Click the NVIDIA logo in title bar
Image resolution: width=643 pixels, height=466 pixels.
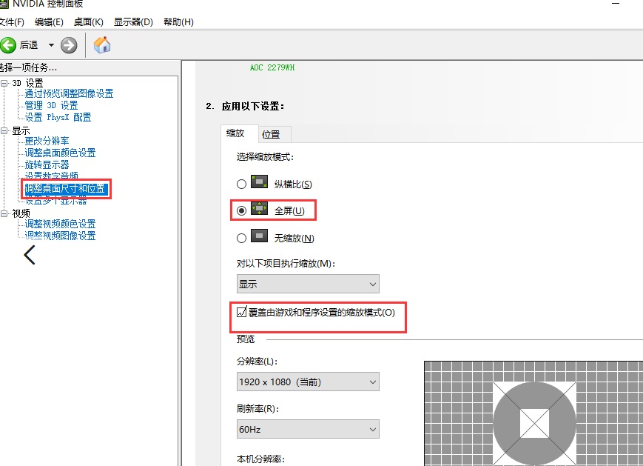[6, 4]
